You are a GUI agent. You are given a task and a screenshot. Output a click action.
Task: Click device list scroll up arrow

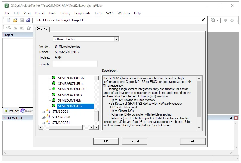[x=96, y=78]
